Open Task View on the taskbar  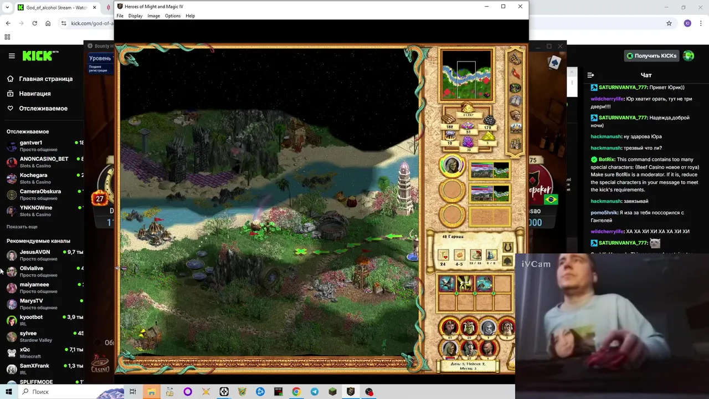[x=133, y=392]
